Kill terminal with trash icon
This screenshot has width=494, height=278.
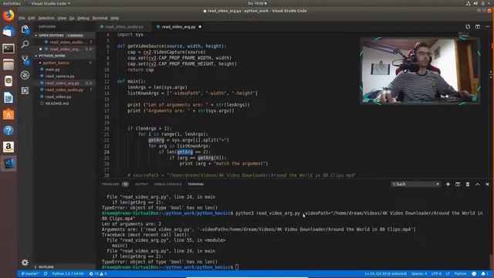click(468, 184)
